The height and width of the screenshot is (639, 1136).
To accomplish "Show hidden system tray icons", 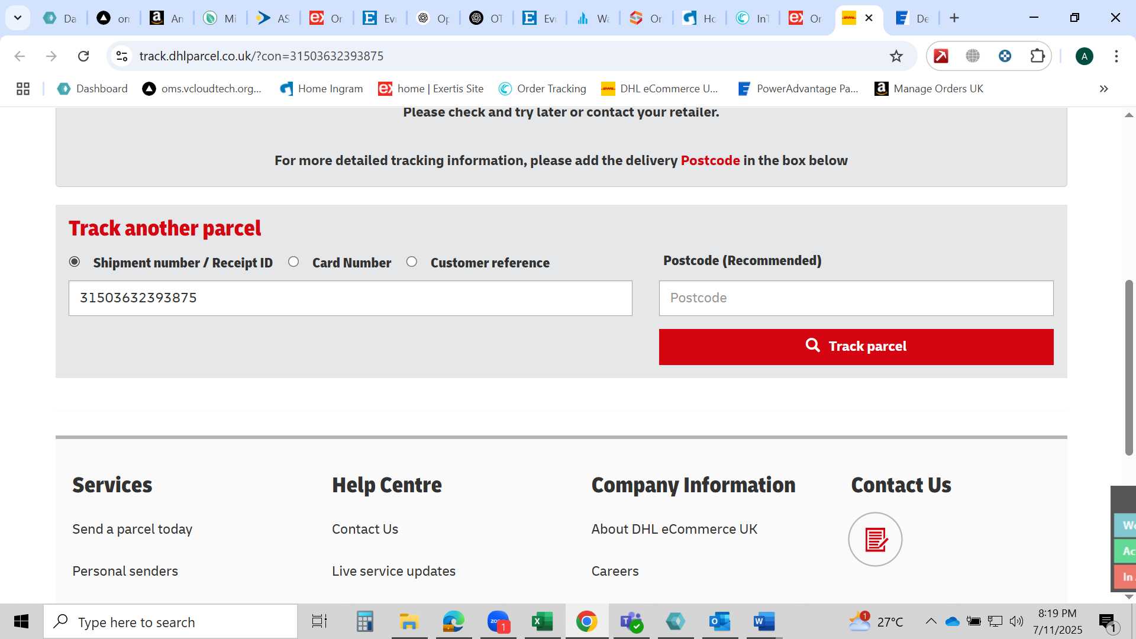I will [x=931, y=621].
